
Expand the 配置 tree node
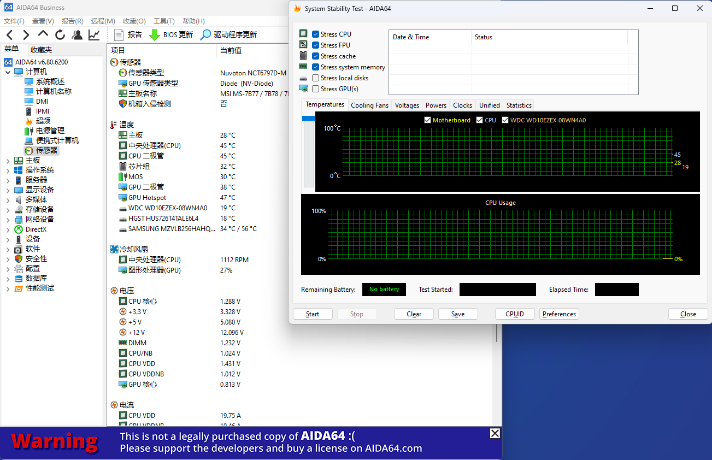click(x=8, y=269)
